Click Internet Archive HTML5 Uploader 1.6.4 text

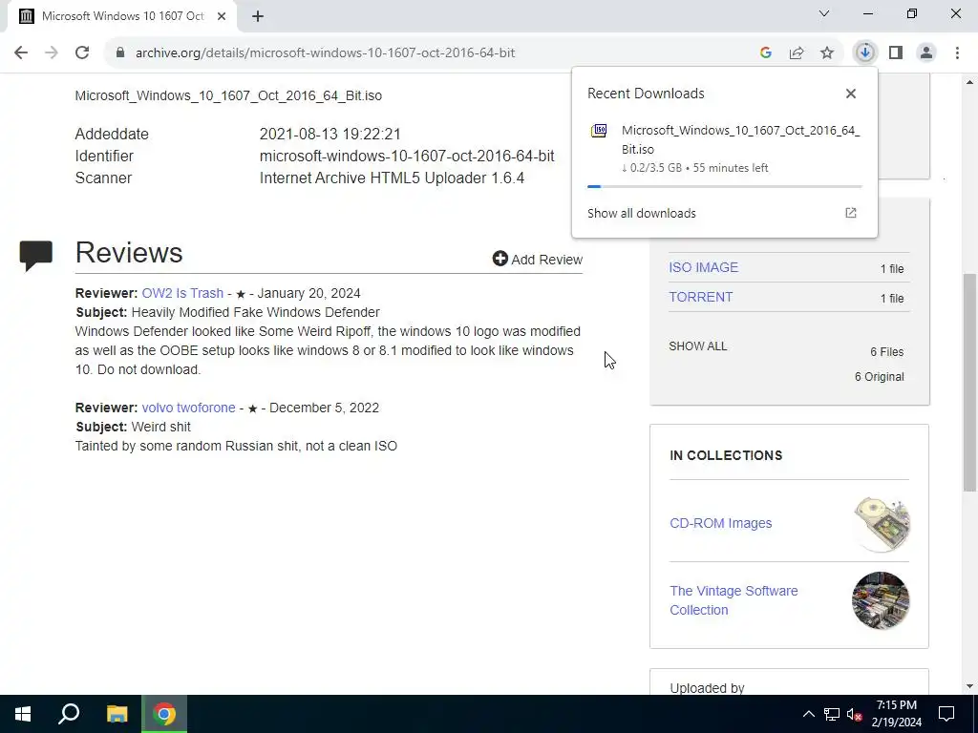point(392,178)
